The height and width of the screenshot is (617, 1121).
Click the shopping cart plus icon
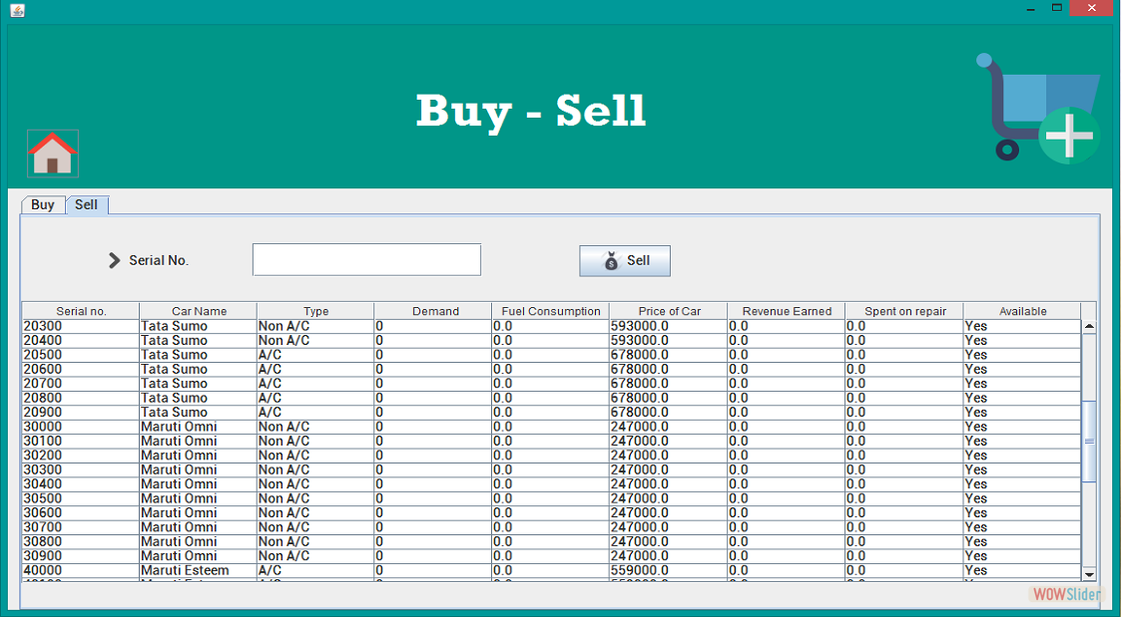click(x=1038, y=108)
